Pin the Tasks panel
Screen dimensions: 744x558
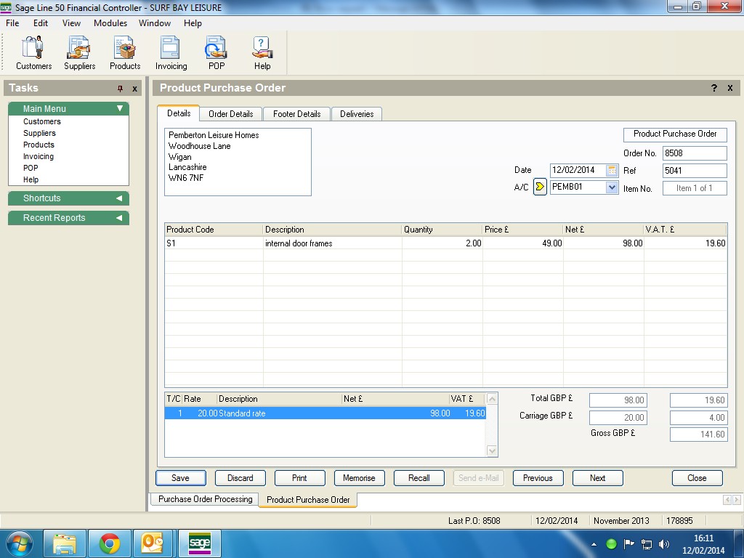click(x=121, y=89)
